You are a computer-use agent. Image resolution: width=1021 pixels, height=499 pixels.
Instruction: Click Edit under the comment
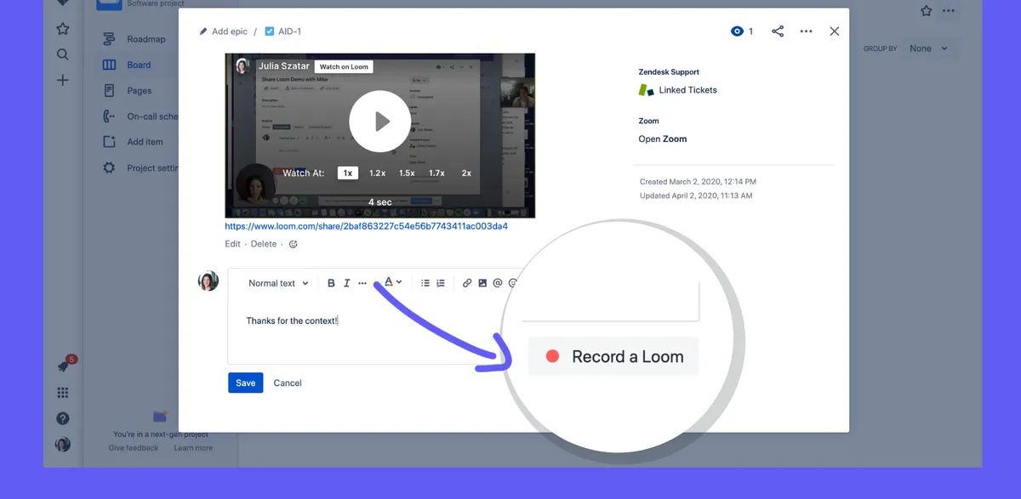[232, 244]
